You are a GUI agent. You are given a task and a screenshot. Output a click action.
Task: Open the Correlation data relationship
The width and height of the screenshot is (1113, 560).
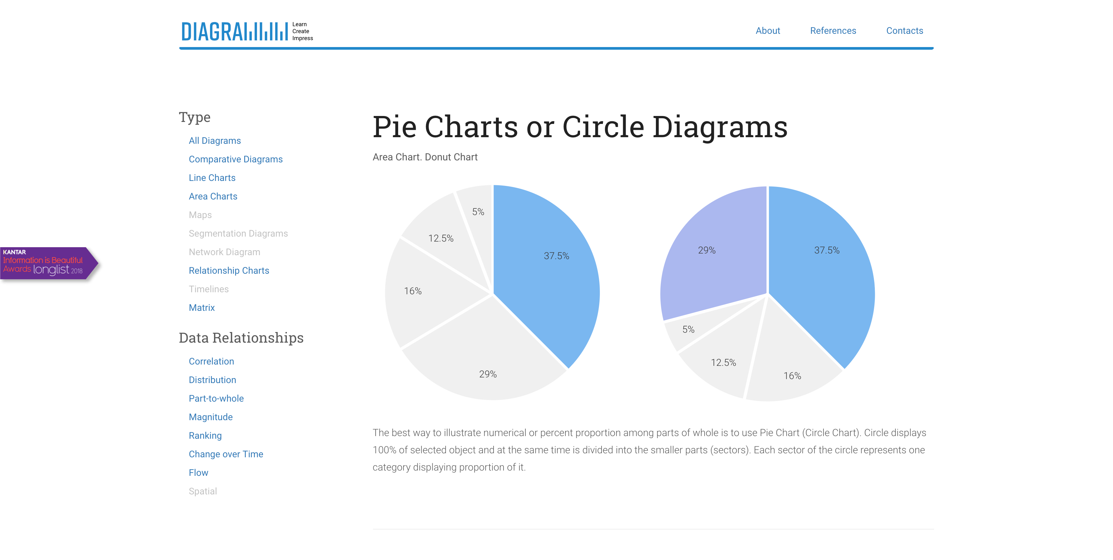pyautogui.click(x=211, y=361)
